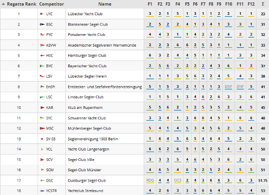The height and width of the screenshot is (195, 269).
Task: Click the BYC club flag icon
Action: [42, 66]
